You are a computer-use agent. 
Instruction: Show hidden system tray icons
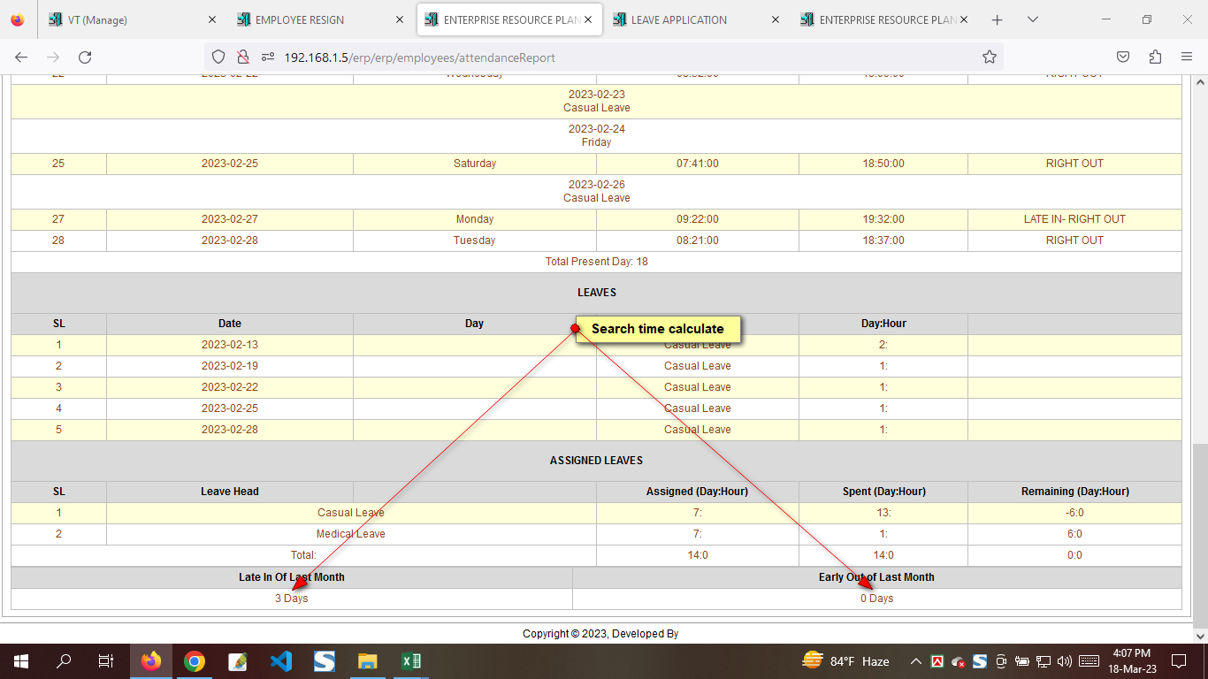click(x=915, y=661)
